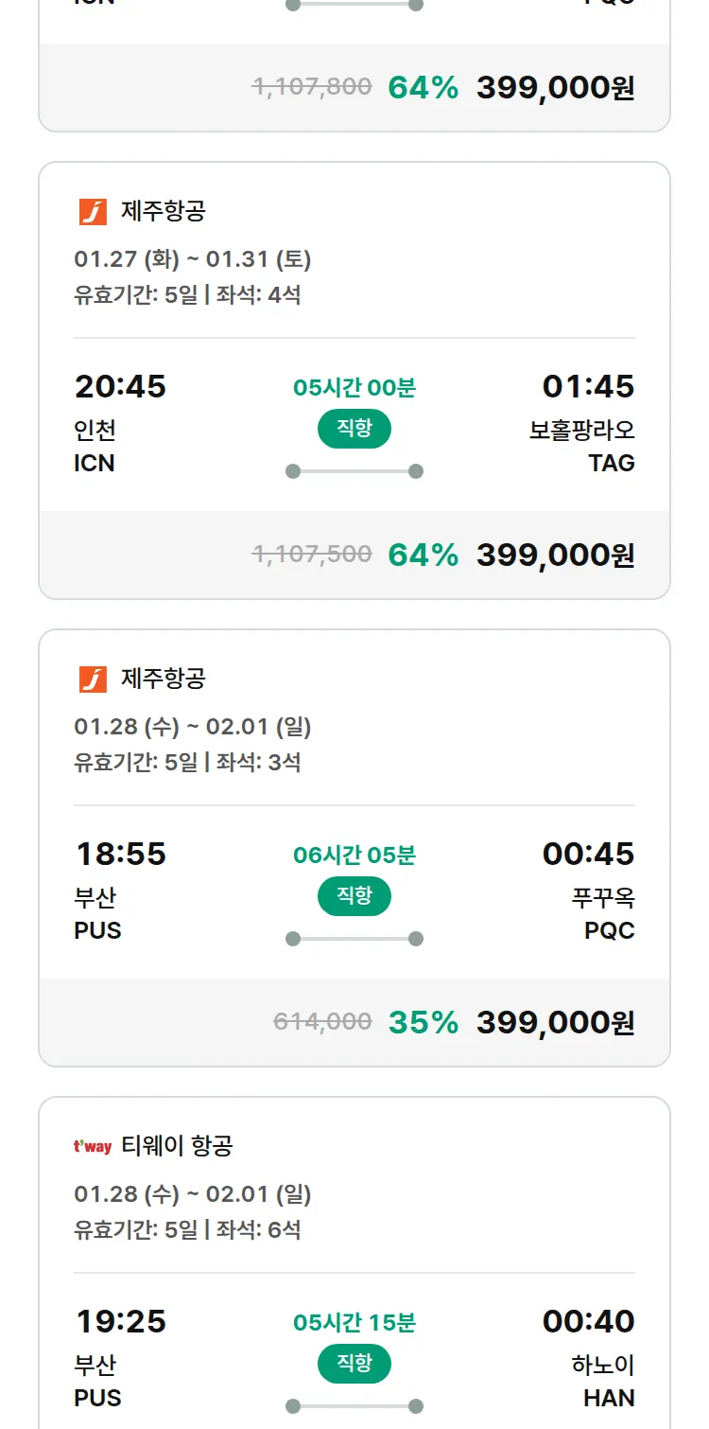Click the 05시간 15분 flight duration
Viewport: 709px width, 1429px height.
[354, 1322]
